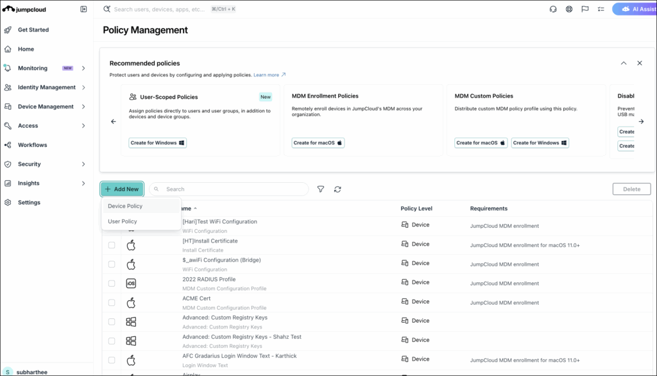Check the AFC Gradarius Login Window Text checkbox
The image size is (657, 376).
[x=112, y=360]
